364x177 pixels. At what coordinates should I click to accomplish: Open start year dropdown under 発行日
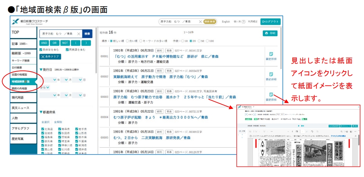point(48,80)
